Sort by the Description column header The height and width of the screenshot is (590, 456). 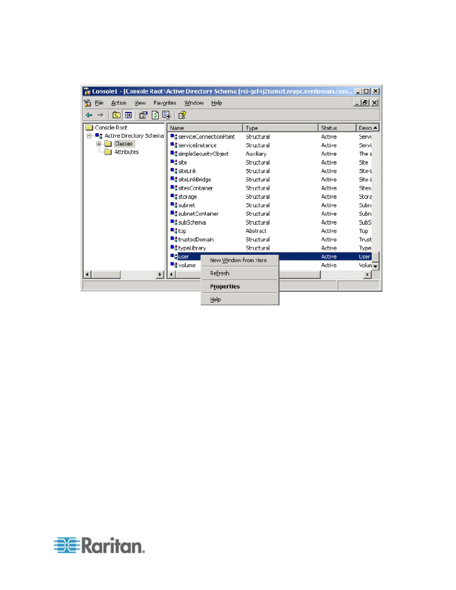pyautogui.click(x=364, y=128)
